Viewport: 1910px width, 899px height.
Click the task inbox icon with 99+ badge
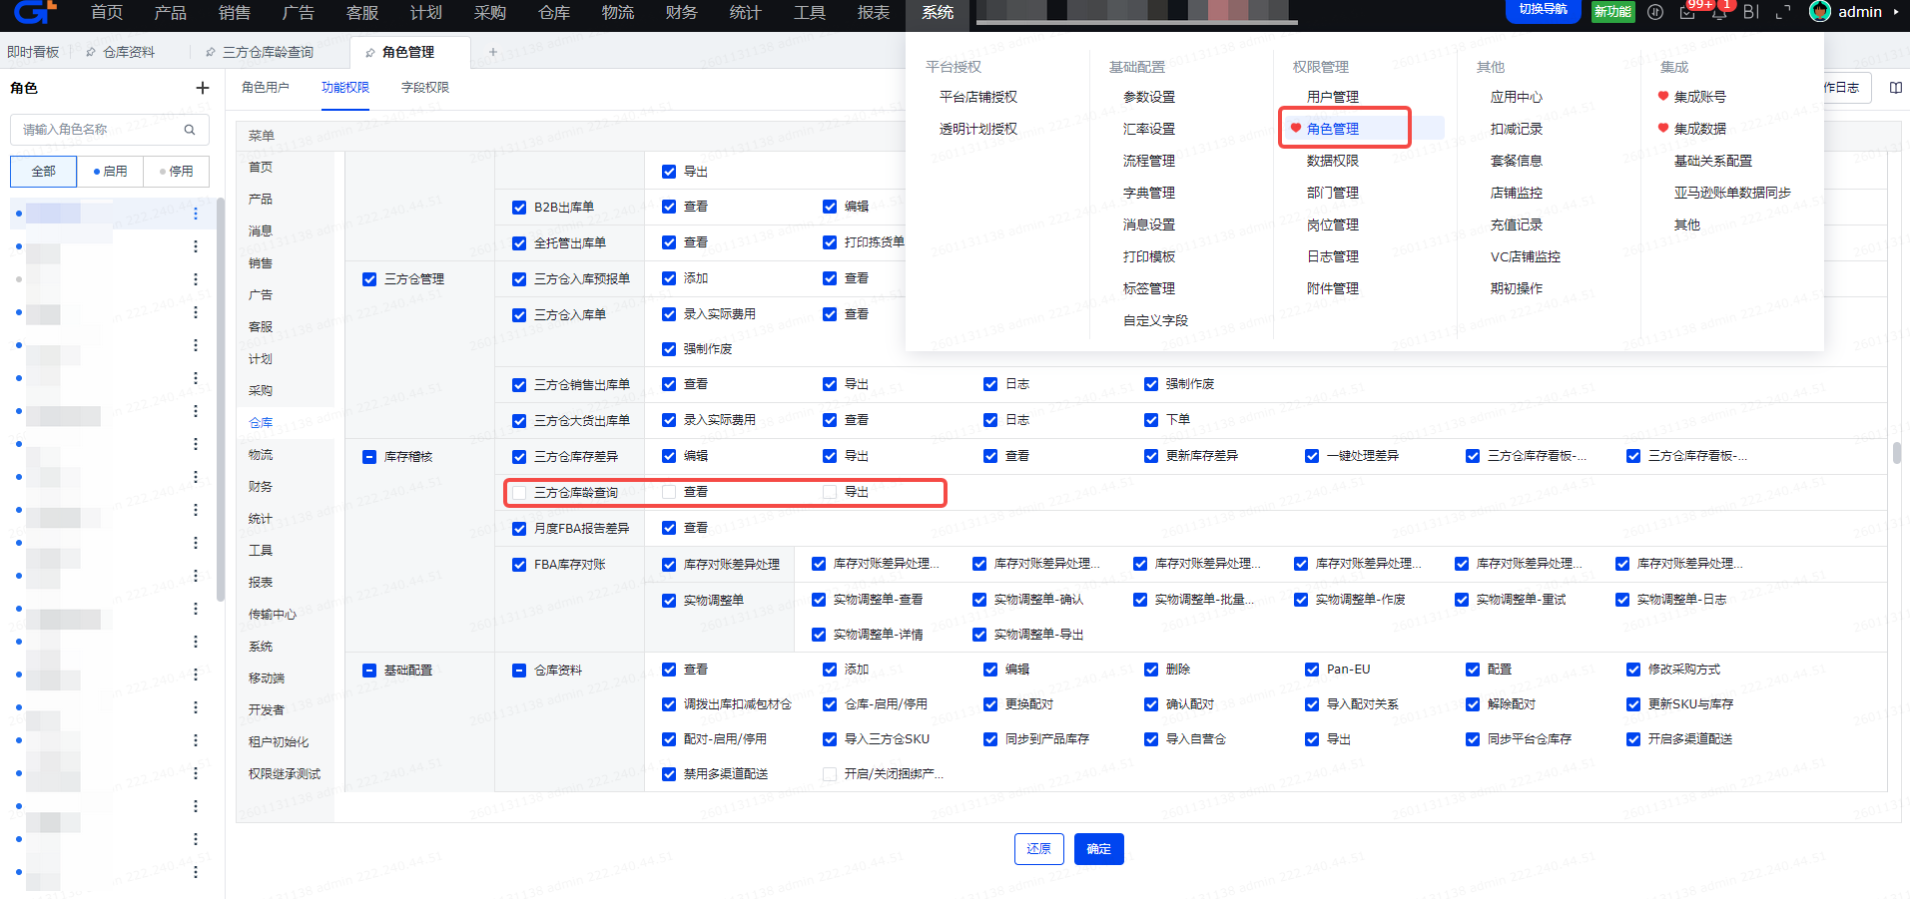(x=1687, y=12)
